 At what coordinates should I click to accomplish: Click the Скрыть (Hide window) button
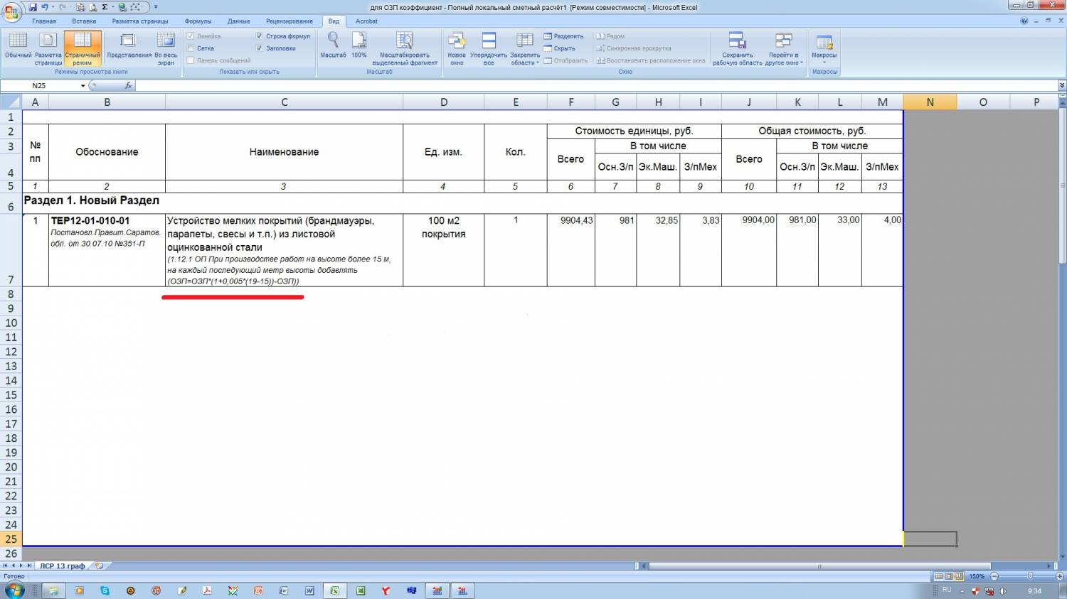tap(560, 48)
